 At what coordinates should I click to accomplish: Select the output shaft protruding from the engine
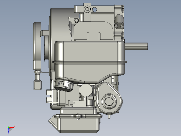click(x=136, y=46)
